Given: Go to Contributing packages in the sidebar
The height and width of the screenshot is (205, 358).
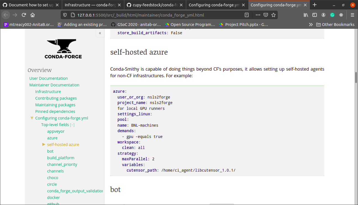Looking at the screenshot, I should pyautogui.click(x=56, y=98).
